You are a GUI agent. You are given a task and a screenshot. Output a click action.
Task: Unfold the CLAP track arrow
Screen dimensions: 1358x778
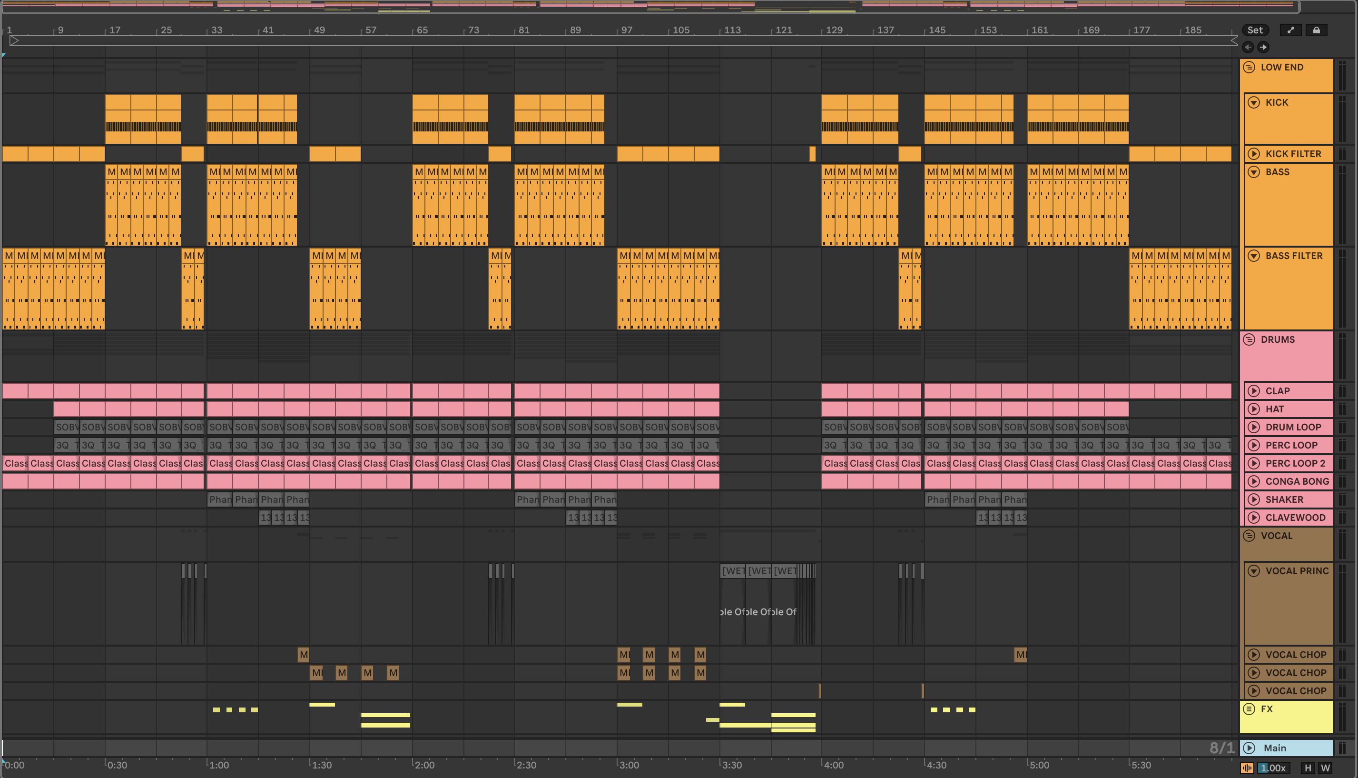pos(1253,390)
